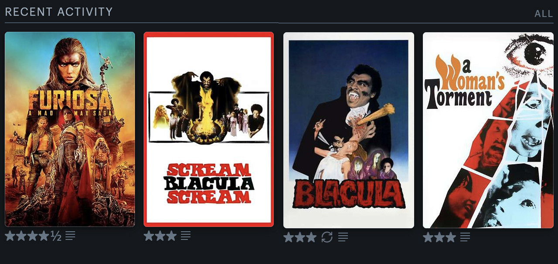Open the Scream Blacula Scream poster
Screen dimensions: 558x264
point(209,129)
